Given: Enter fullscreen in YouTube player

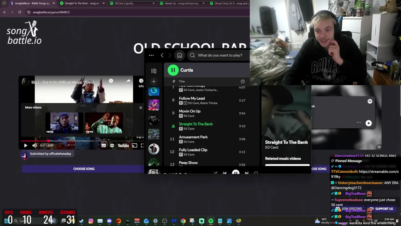Looking at the screenshot, I should pyautogui.click(x=142, y=146).
